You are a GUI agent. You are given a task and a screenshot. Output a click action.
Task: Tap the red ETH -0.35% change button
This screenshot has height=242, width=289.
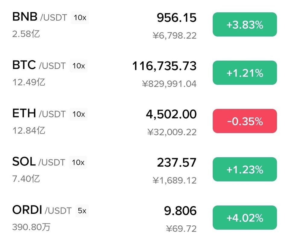[245, 121]
